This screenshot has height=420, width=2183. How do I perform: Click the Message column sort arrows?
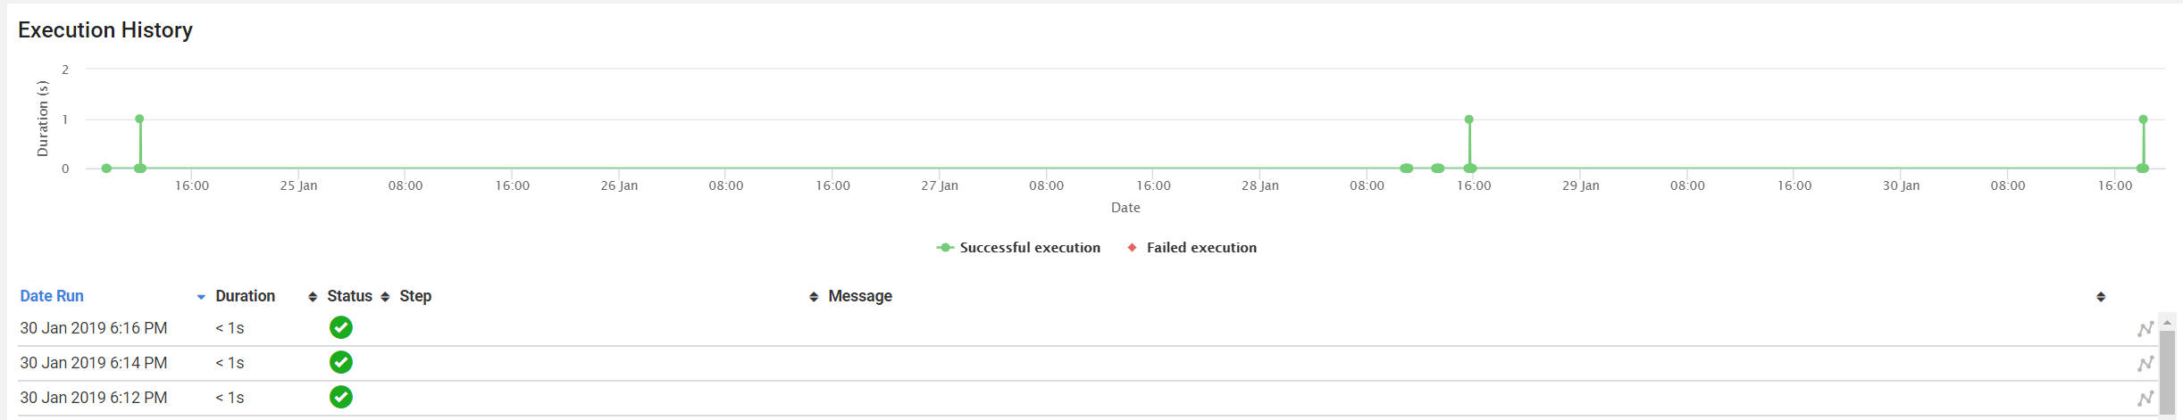tap(2101, 297)
